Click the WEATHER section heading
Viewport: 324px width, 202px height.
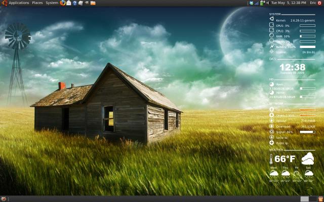276,149
